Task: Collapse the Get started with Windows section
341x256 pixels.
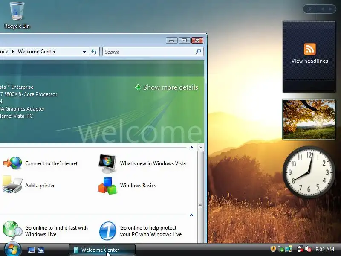Action: (x=191, y=148)
